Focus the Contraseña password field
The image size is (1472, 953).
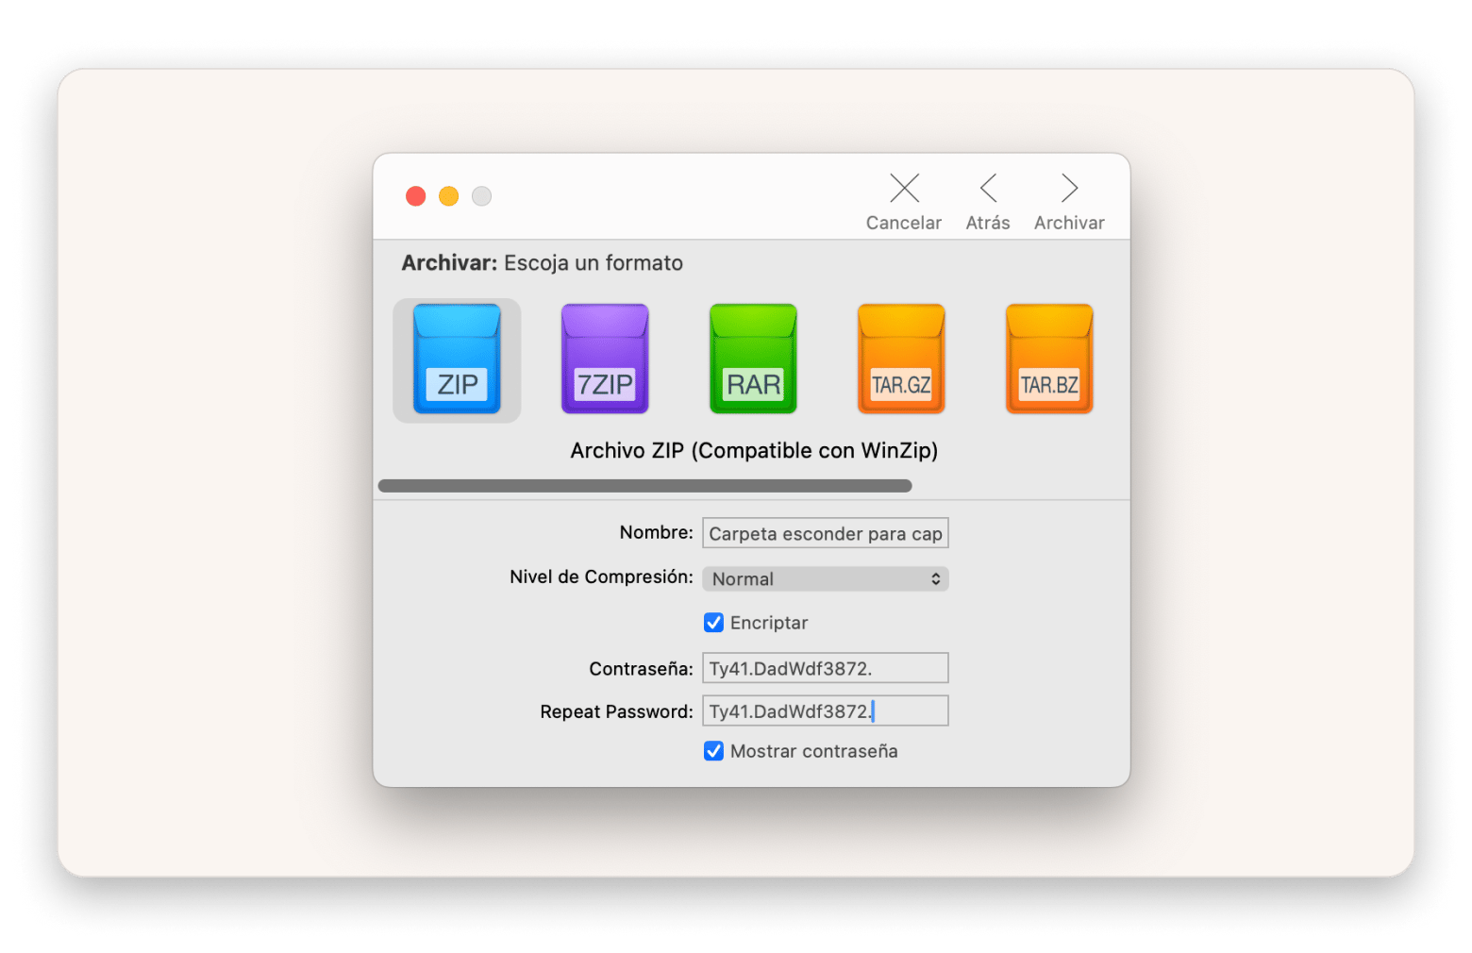(825, 669)
